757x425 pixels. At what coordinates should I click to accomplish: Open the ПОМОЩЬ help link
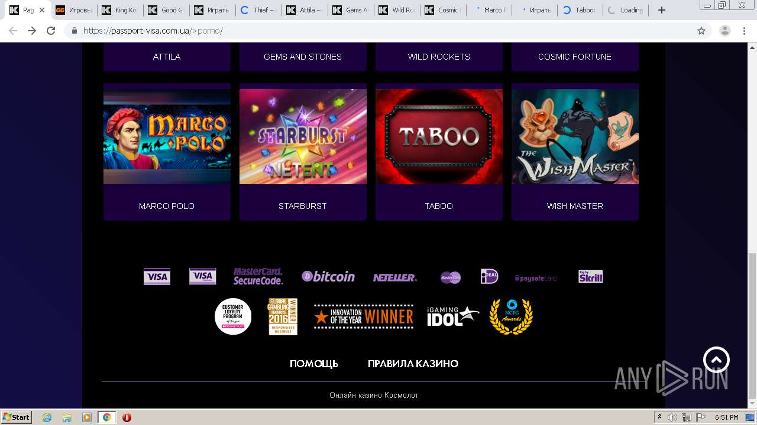pos(314,364)
